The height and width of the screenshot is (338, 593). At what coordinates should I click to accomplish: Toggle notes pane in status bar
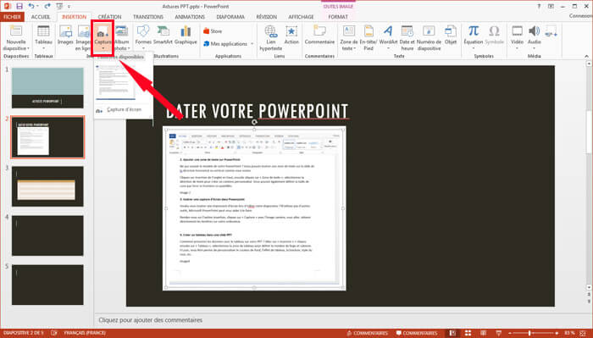[367, 333]
